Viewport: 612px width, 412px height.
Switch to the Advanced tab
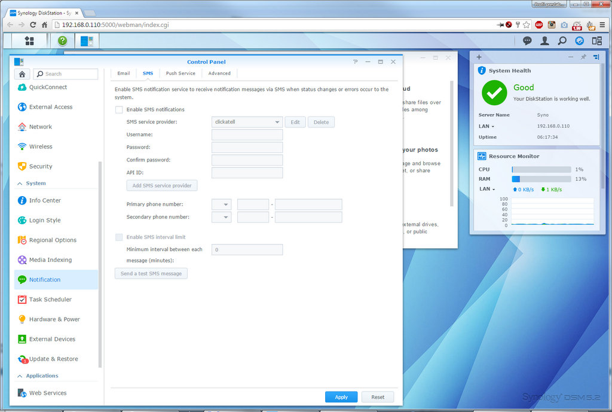pos(219,74)
